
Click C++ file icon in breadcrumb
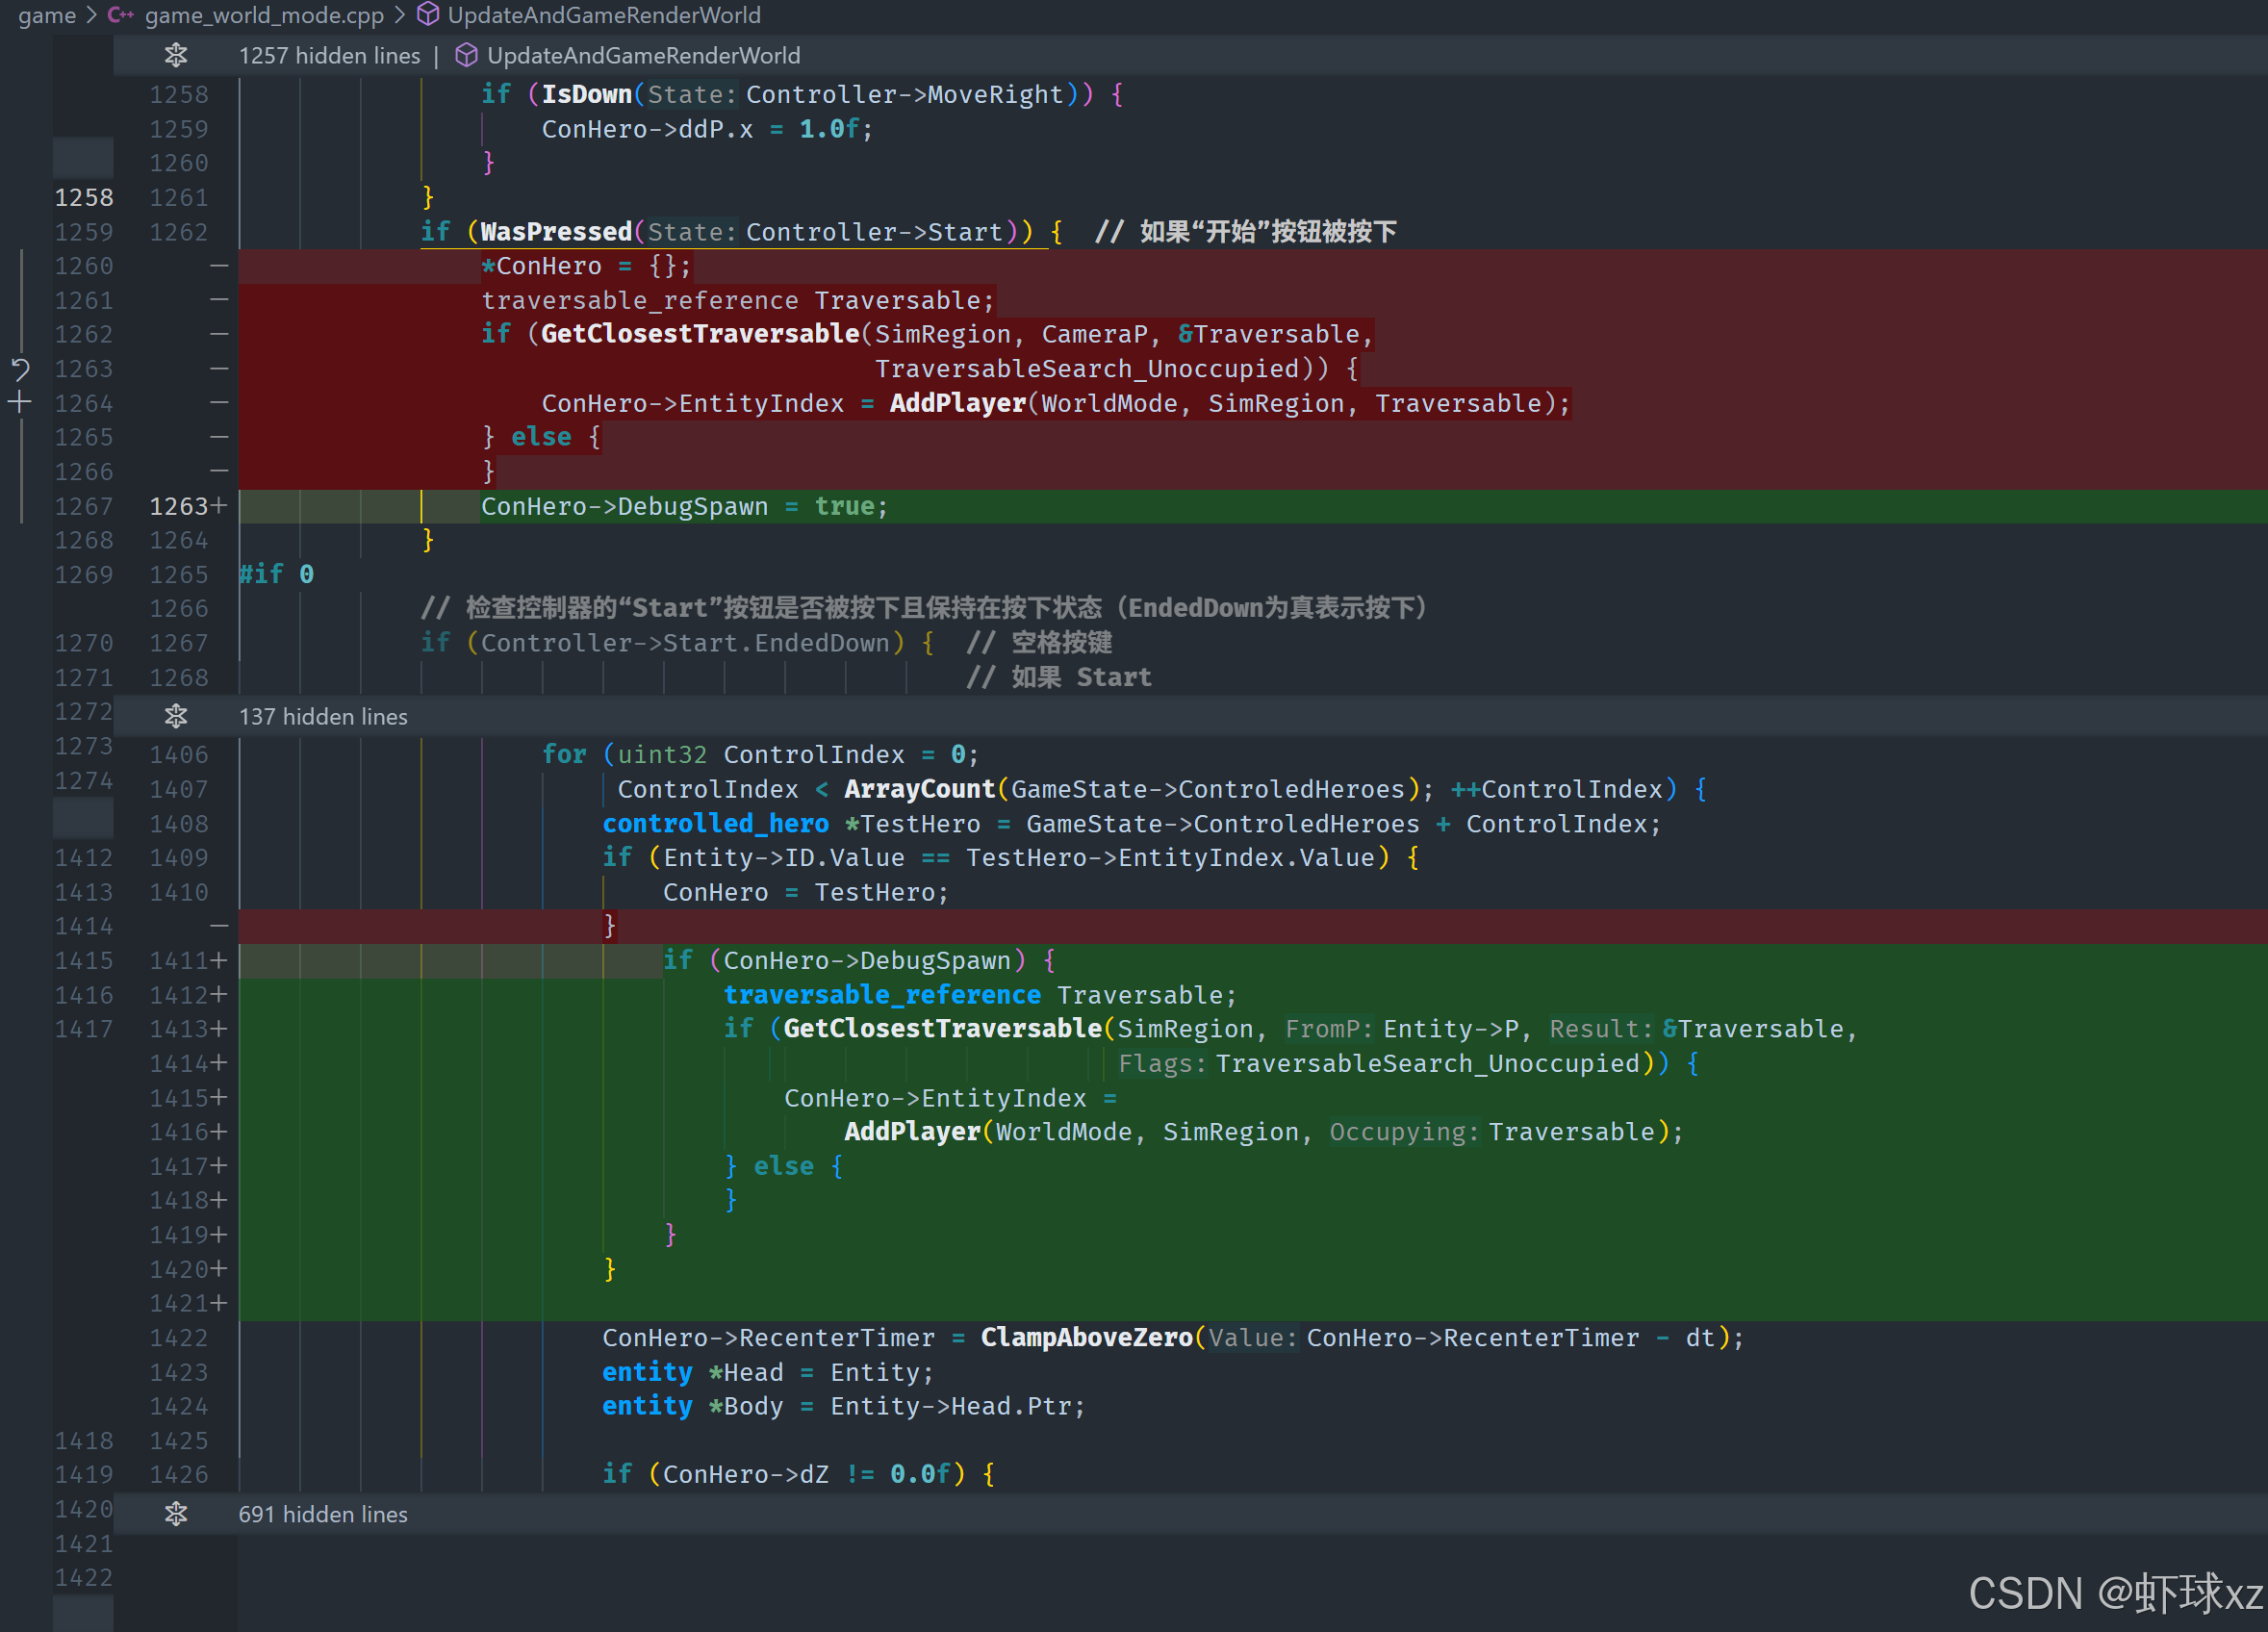click(120, 15)
